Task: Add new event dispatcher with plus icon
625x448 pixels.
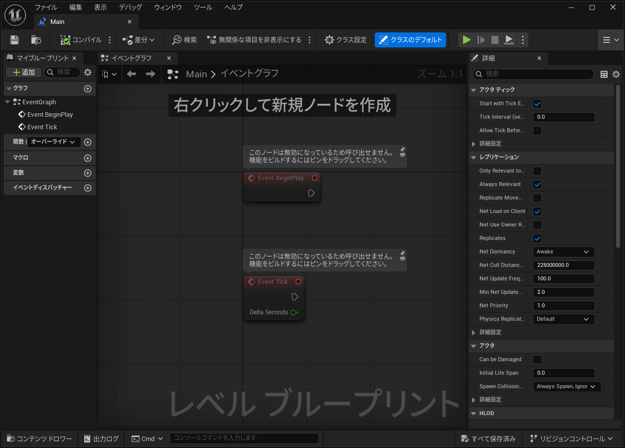Action: [x=88, y=188]
